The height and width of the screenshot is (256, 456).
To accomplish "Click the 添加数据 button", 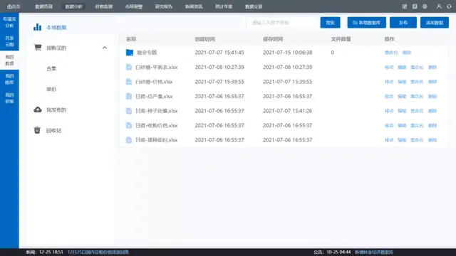I will coord(435,23).
